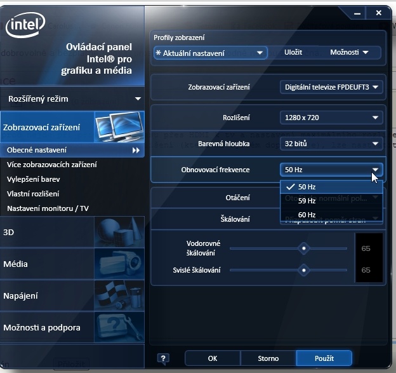Open the Napájení section

click(x=72, y=295)
